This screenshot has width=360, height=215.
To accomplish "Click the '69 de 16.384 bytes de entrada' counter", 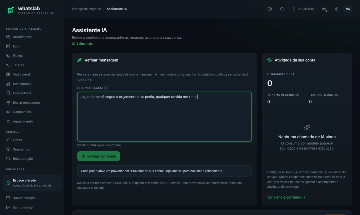I will click(x=99, y=145).
